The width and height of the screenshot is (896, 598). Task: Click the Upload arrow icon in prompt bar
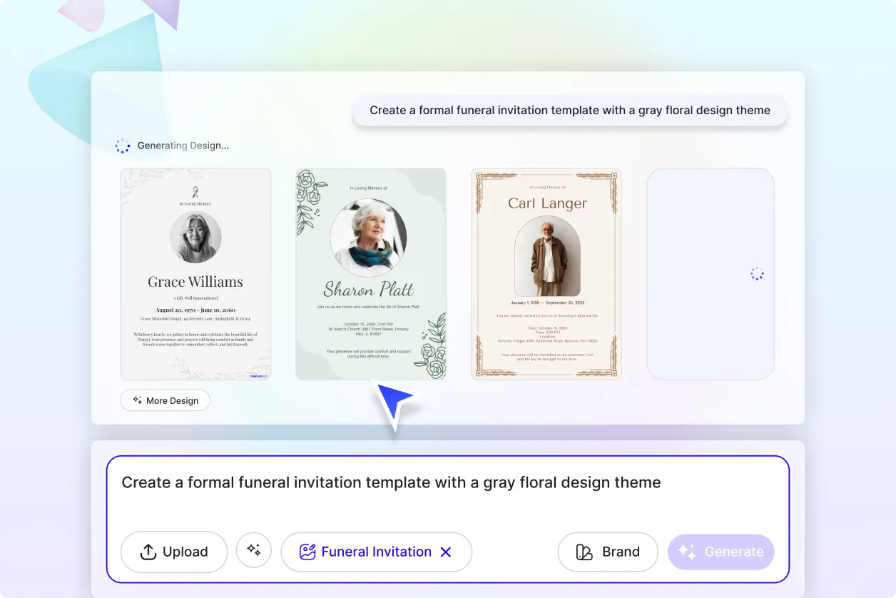pyautogui.click(x=148, y=552)
